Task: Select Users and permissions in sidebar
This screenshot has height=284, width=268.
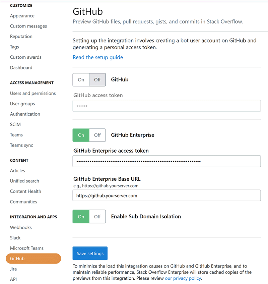Action: (x=33, y=93)
